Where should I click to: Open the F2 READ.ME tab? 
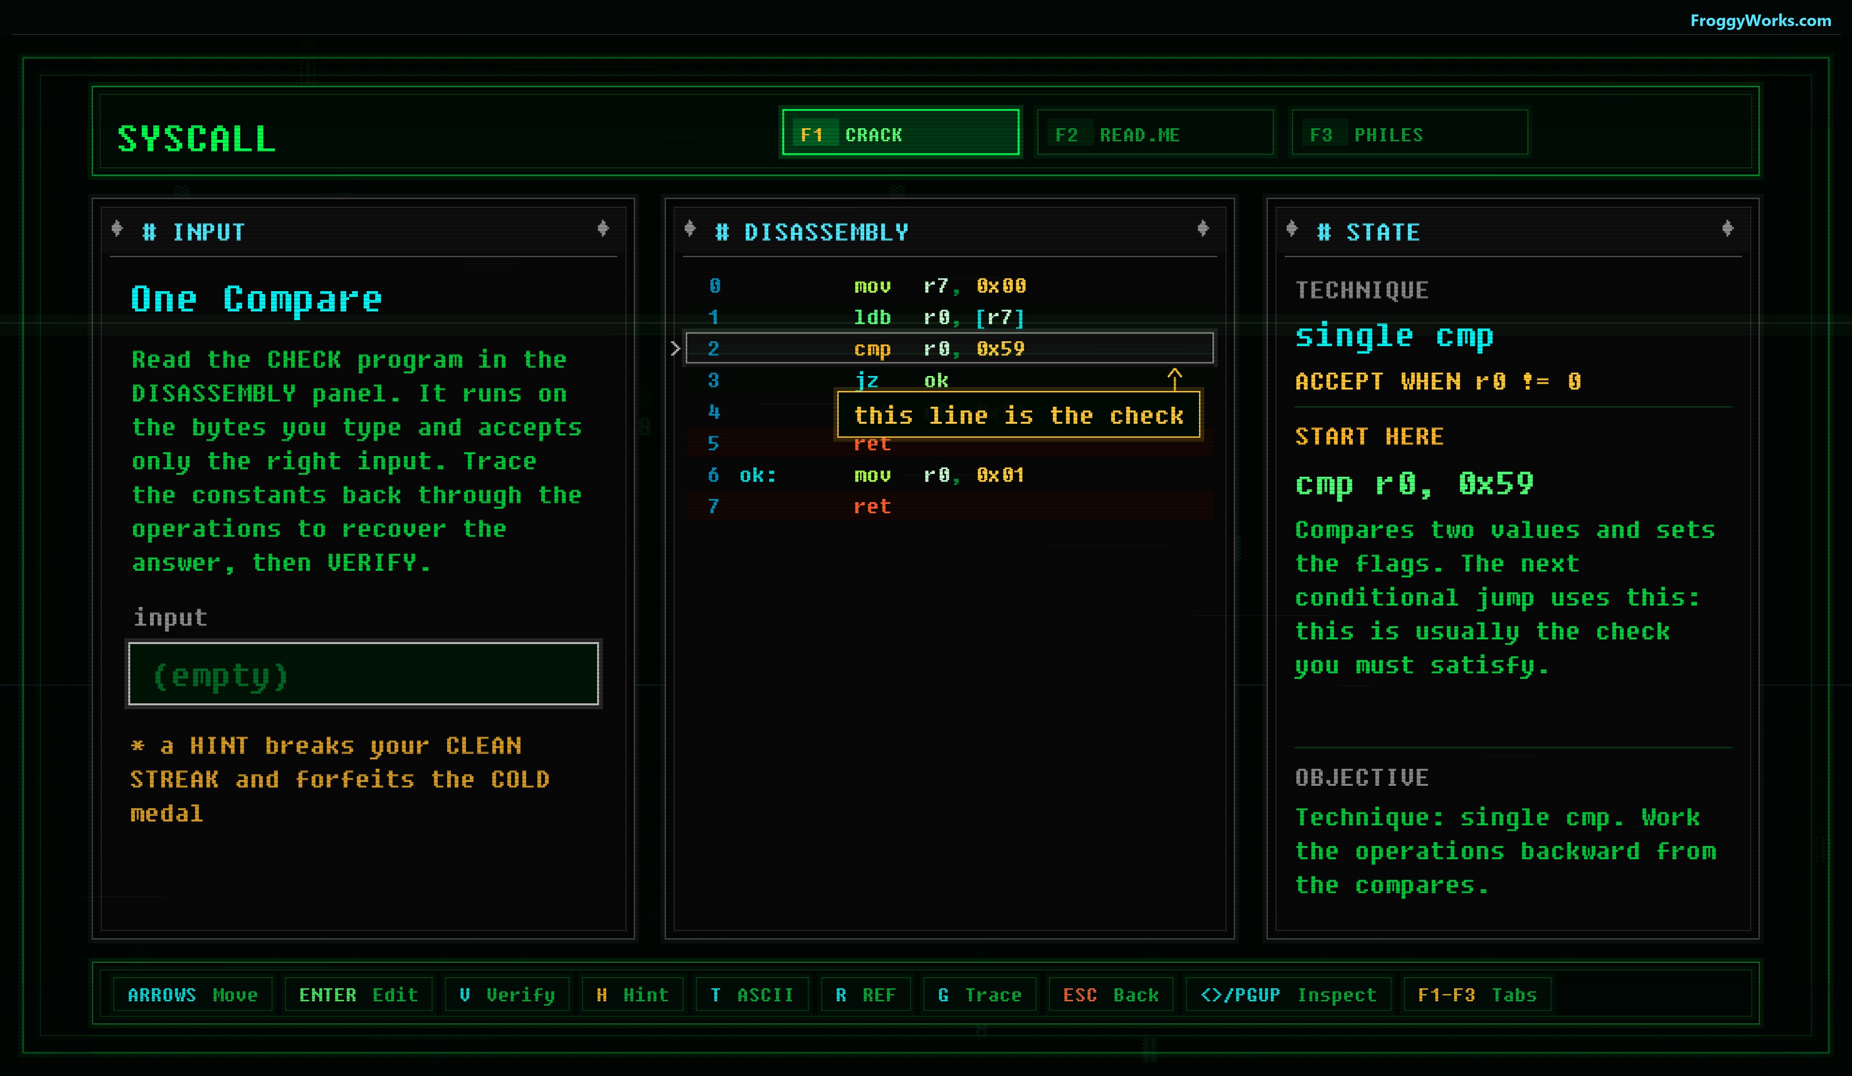(1155, 133)
